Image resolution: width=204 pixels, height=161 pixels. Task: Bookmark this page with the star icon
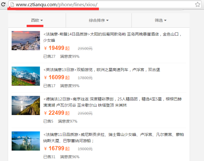point(197,5)
